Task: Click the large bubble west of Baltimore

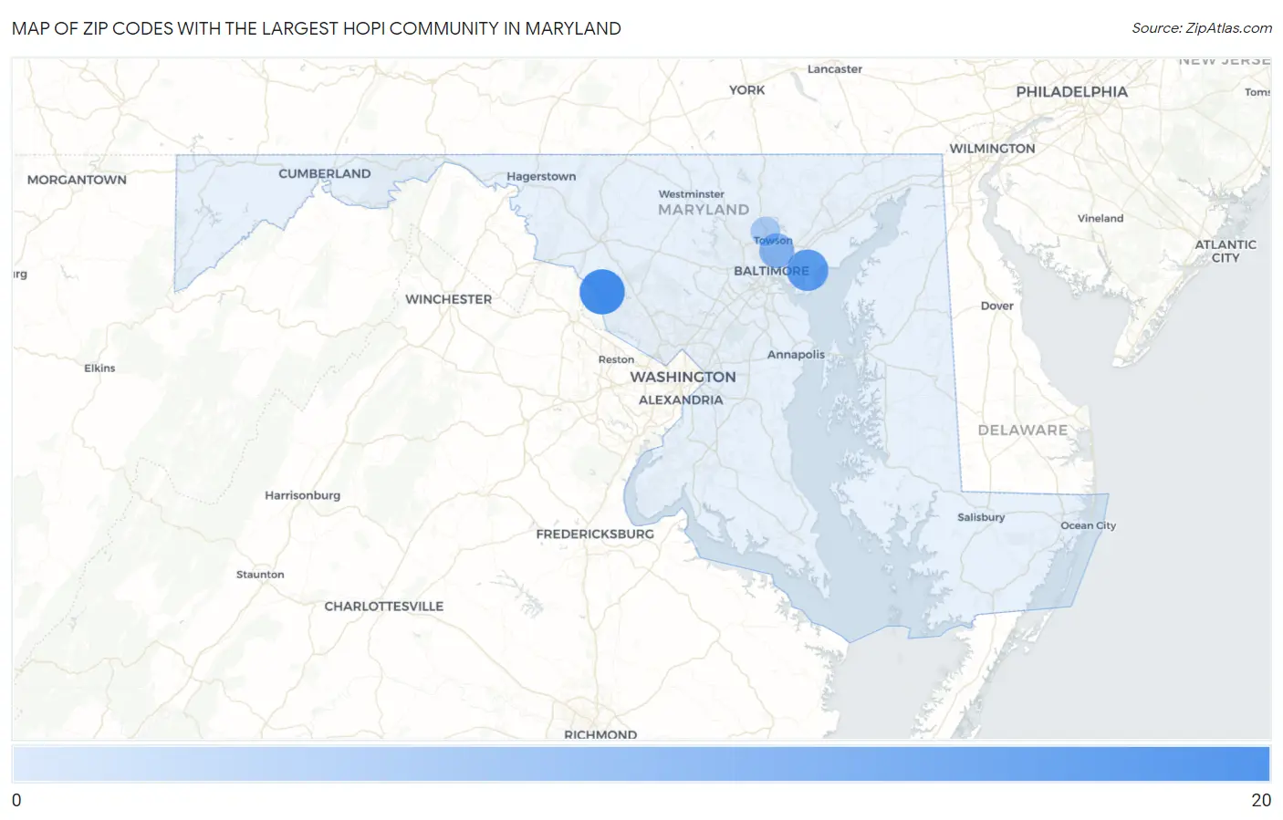Action: pos(602,292)
